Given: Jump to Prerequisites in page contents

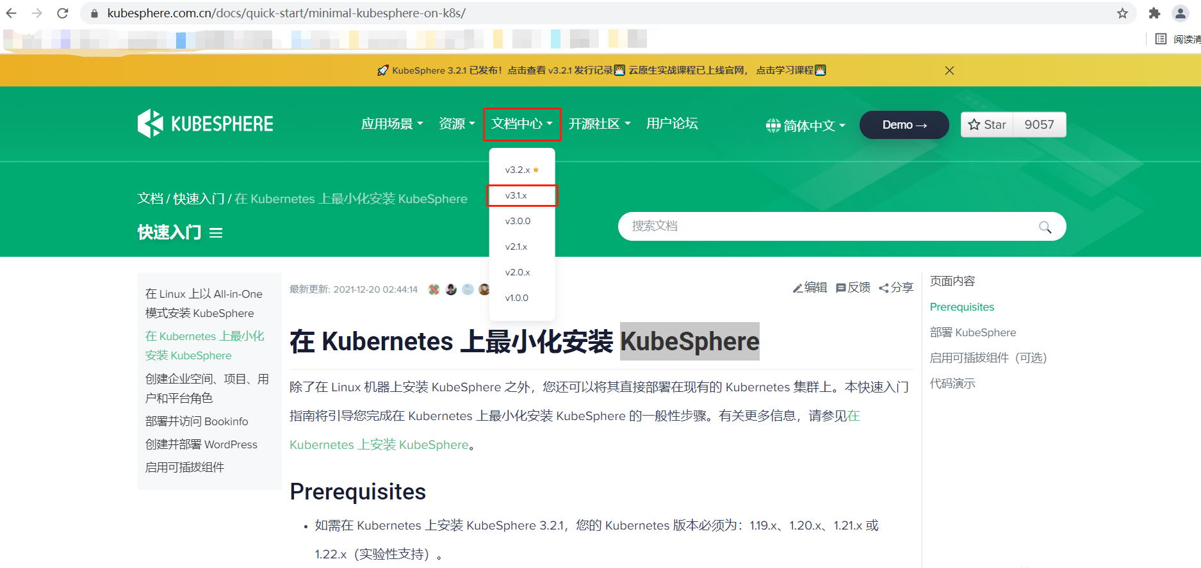Looking at the screenshot, I should coord(962,307).
